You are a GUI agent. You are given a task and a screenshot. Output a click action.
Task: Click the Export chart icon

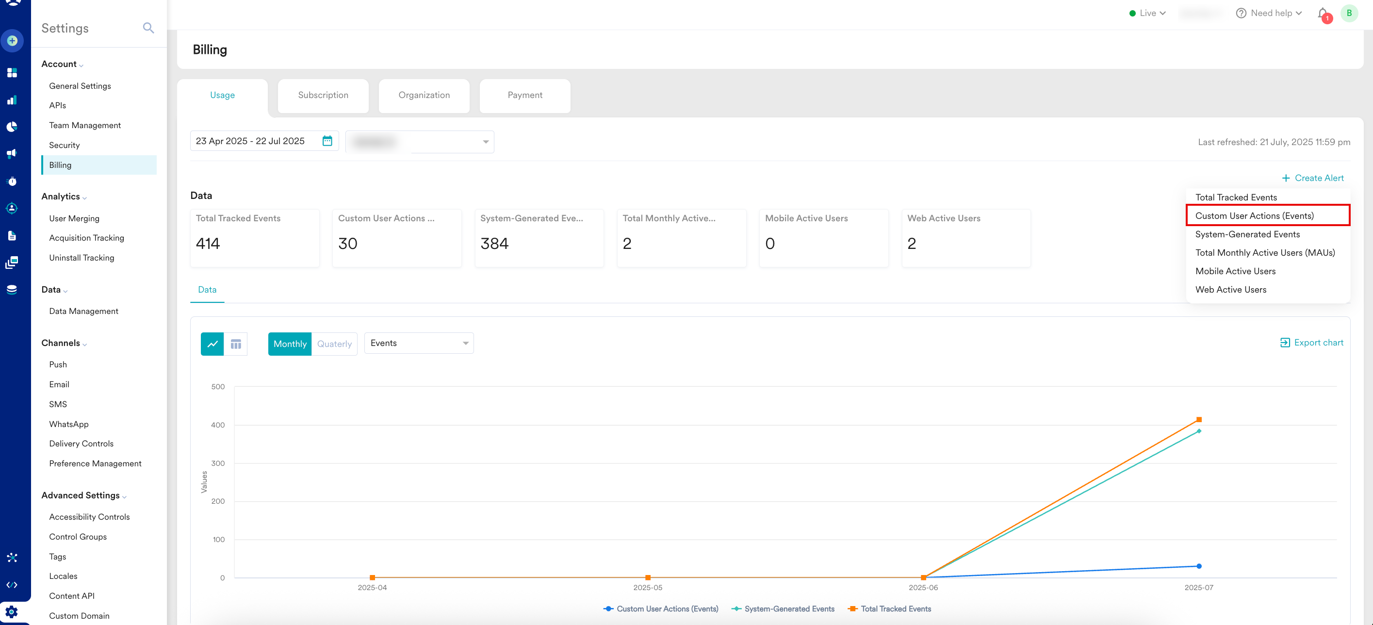coord(1285,343)
